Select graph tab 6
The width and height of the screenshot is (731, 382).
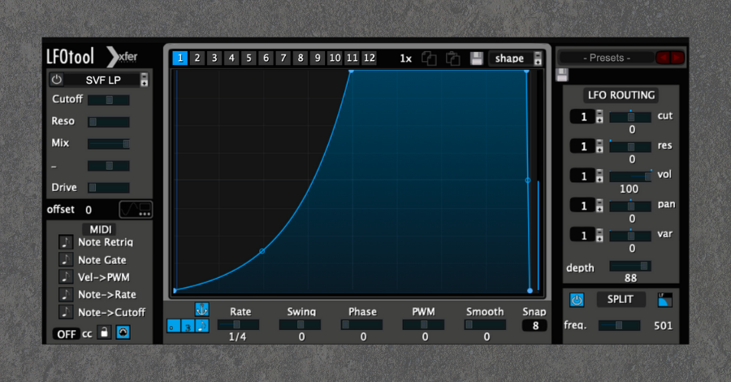266,58
